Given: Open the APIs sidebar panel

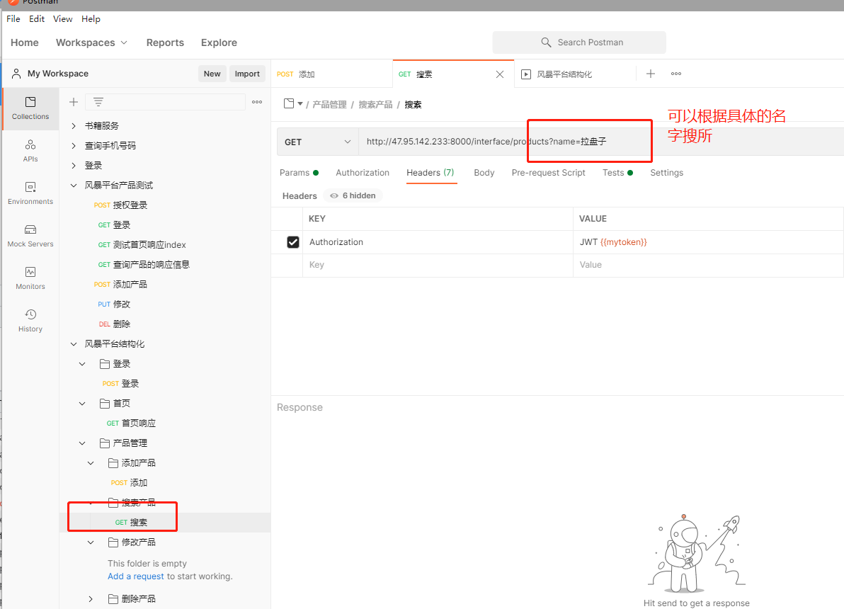Looking at the screenshot, I should [x=30, y=151].
